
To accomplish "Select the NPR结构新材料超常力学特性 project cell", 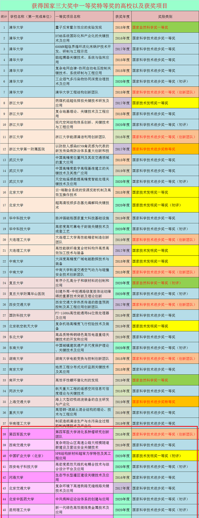I will click(x=84, y=456).
